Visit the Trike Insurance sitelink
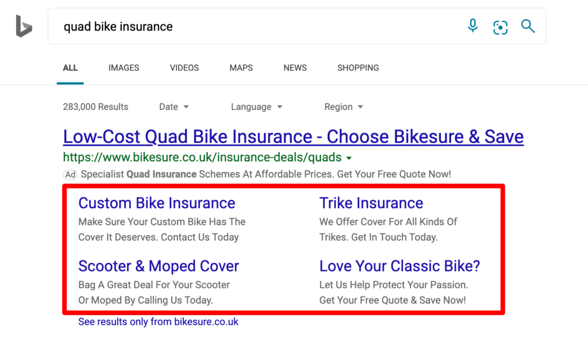Viewport: 588px width, 342px height. click(371, 203)
